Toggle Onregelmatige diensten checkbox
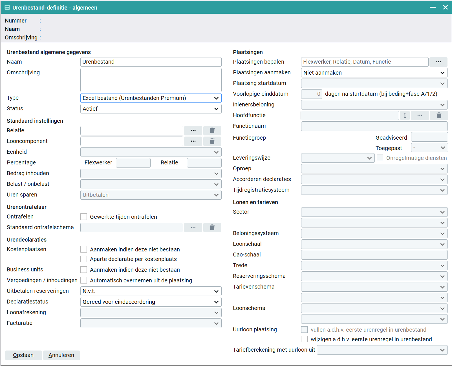 point(380,158)
